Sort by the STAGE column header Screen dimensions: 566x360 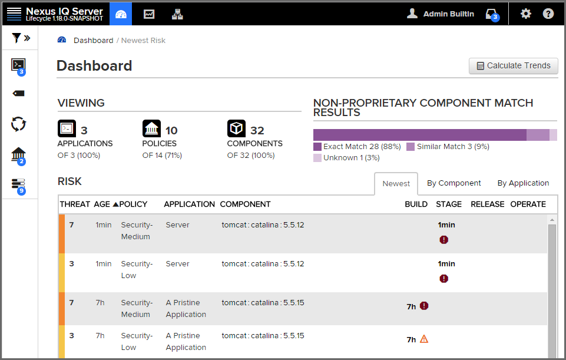[x=449, y=204]
